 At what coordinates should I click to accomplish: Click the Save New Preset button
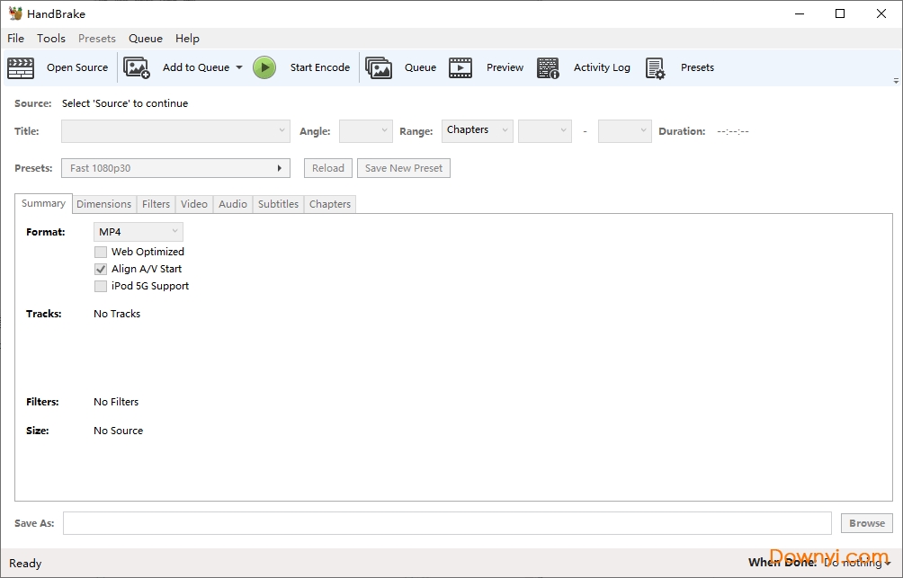[403, 168]
